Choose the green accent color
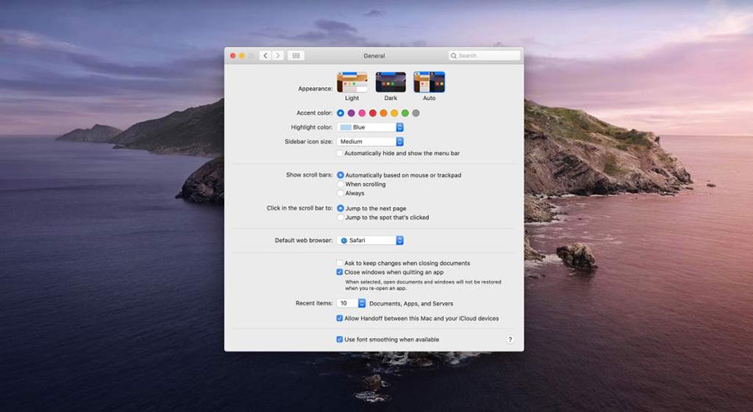The image size is (753, 412). [x=405, y=113]
